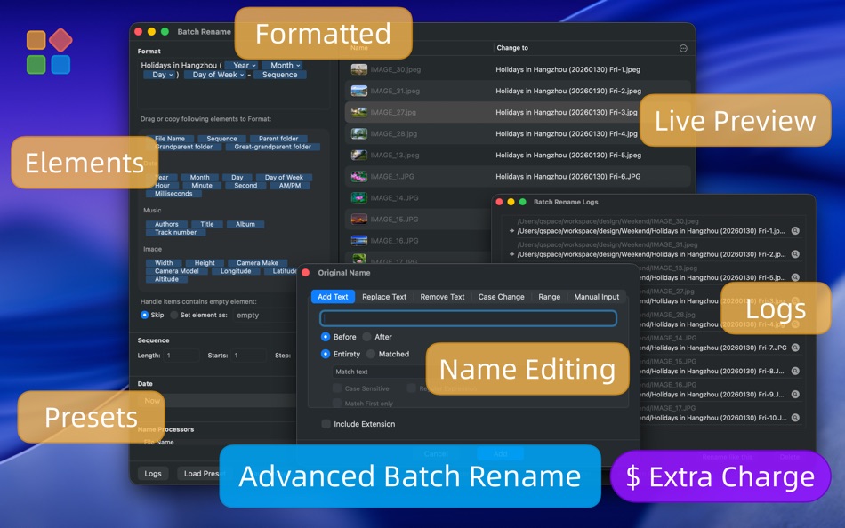This screenshot has width=845, height=528.
Task: Open the Year dropdown in the Format field
Action: 240,65
